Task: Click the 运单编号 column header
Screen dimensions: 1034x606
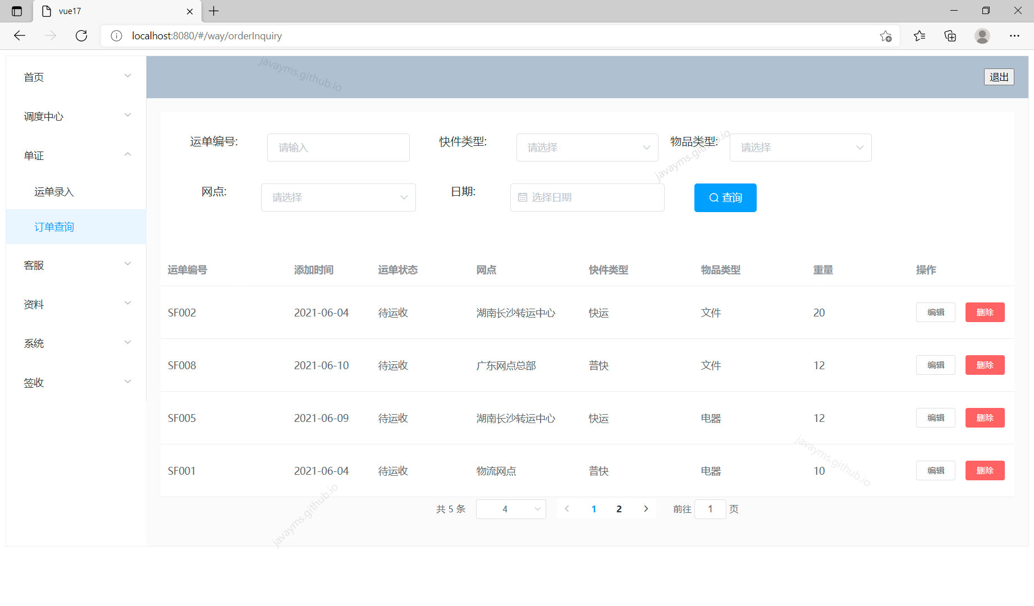Action: (x=187, y=270)
